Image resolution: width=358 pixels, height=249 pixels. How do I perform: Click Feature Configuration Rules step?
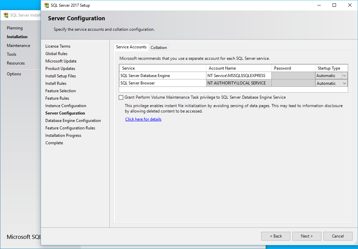[70, 128]
